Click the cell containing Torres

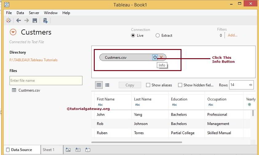(150, 133)
